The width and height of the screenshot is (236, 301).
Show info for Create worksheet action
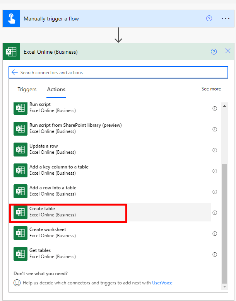215,234
